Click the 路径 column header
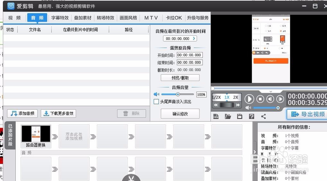The height and width of the screenshot is (181, 327). pyautogui.click(x=129, y=30)
